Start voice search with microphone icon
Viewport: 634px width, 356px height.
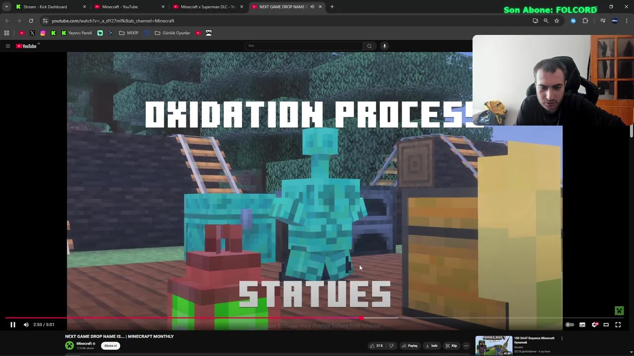click(384, 46)
